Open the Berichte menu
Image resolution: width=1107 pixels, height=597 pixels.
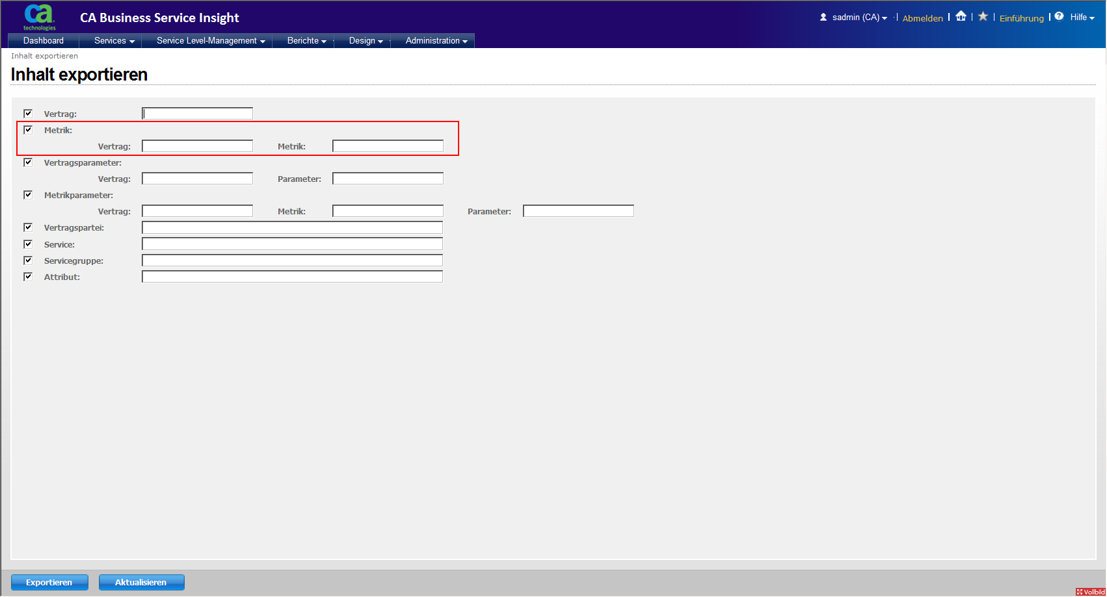click(306, 41)
